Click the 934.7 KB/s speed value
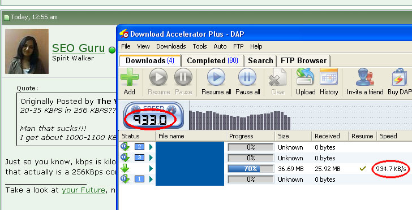The height and width of the screenshot is (210, 412). 391,169
